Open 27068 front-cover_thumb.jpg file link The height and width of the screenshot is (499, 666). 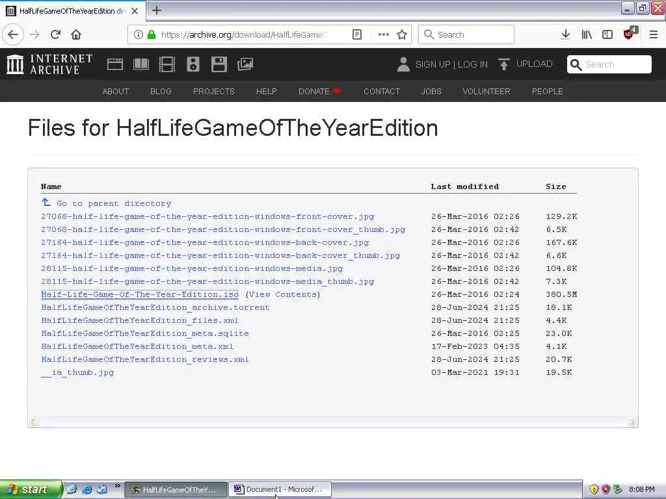coord(223,229)
